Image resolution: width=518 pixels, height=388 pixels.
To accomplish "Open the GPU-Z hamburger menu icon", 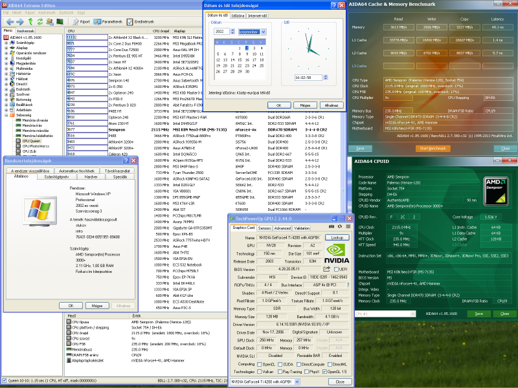I will (348, 227).
